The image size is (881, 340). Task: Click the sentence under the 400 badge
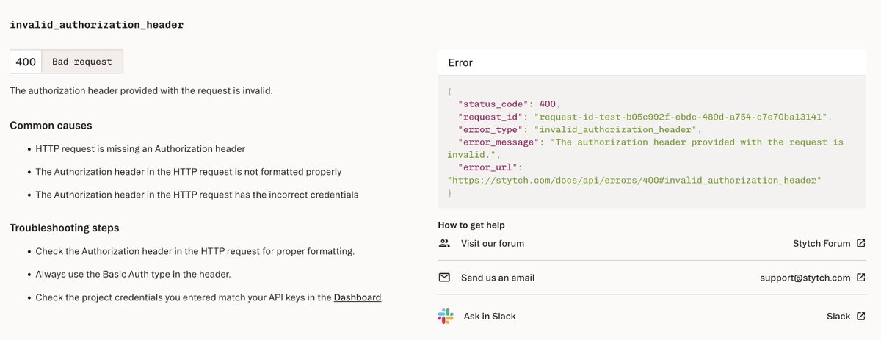pyautogui.click(x=141, y=91)
